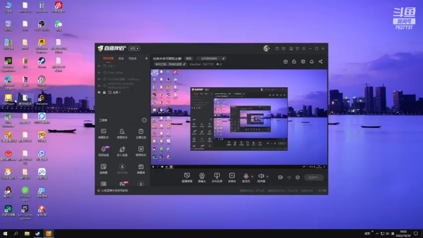Image resolution: width=423 pixels, height=238 pixels.
Task: Click Steam icon in taskbar
Action: point(38,233)
